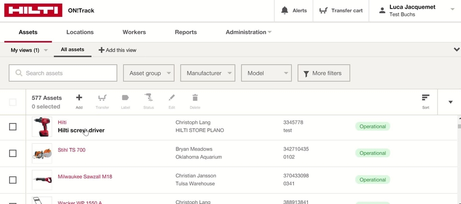Click the asset number 3345778
Screen dimensions: 461x204
[293, 122]
